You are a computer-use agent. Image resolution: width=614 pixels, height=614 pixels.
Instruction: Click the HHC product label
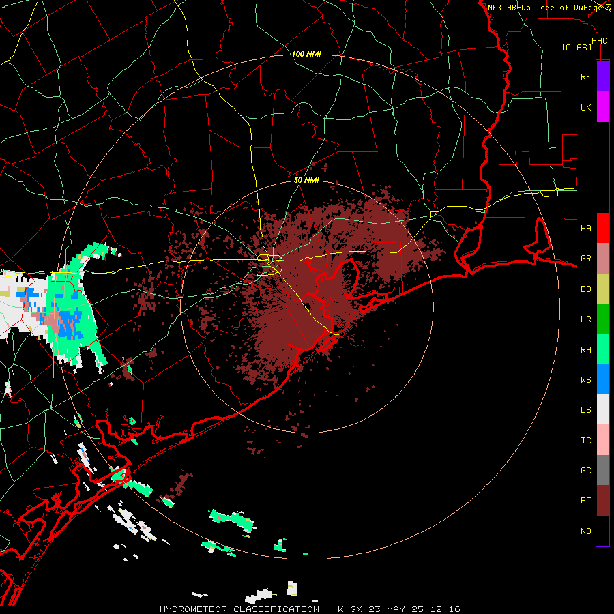coord(599,41)
